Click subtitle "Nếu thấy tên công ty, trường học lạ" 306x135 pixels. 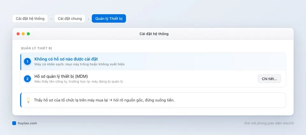coord(79,82)
